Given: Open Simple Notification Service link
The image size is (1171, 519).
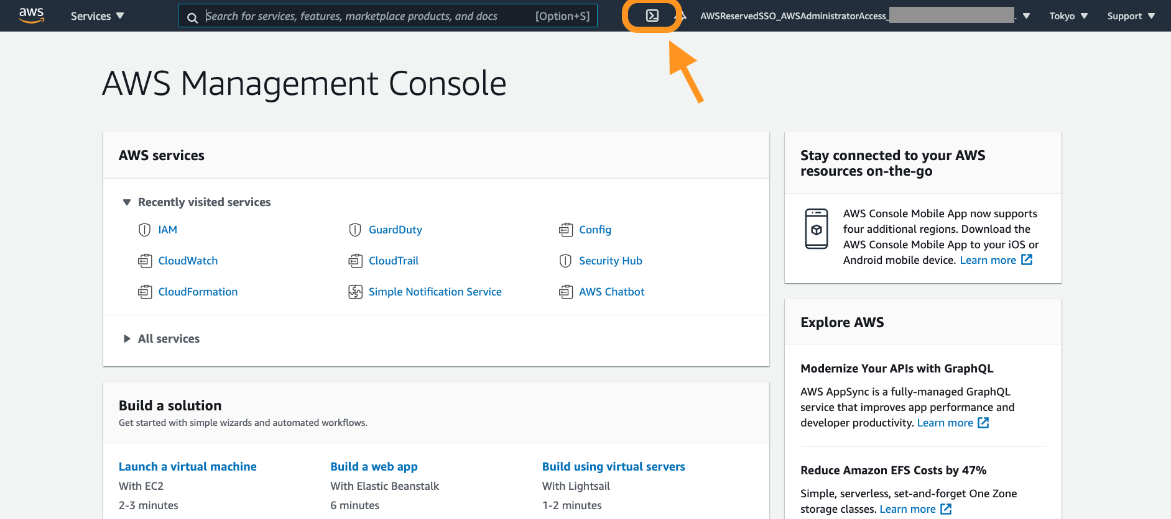Looking at the screenshot, I should (435, 292).
